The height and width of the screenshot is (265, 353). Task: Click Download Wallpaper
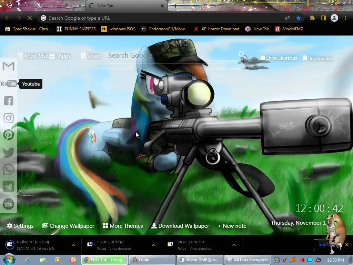(x=180, y=226)
